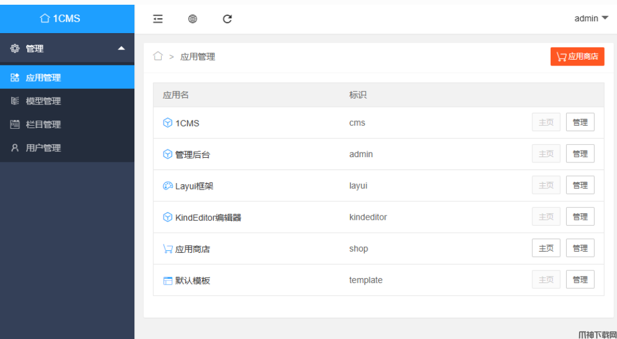Viewport: 617px width, 339px height.
Task: Select 模型管理 in the sidebar
Action: click(x=43, y=101)
